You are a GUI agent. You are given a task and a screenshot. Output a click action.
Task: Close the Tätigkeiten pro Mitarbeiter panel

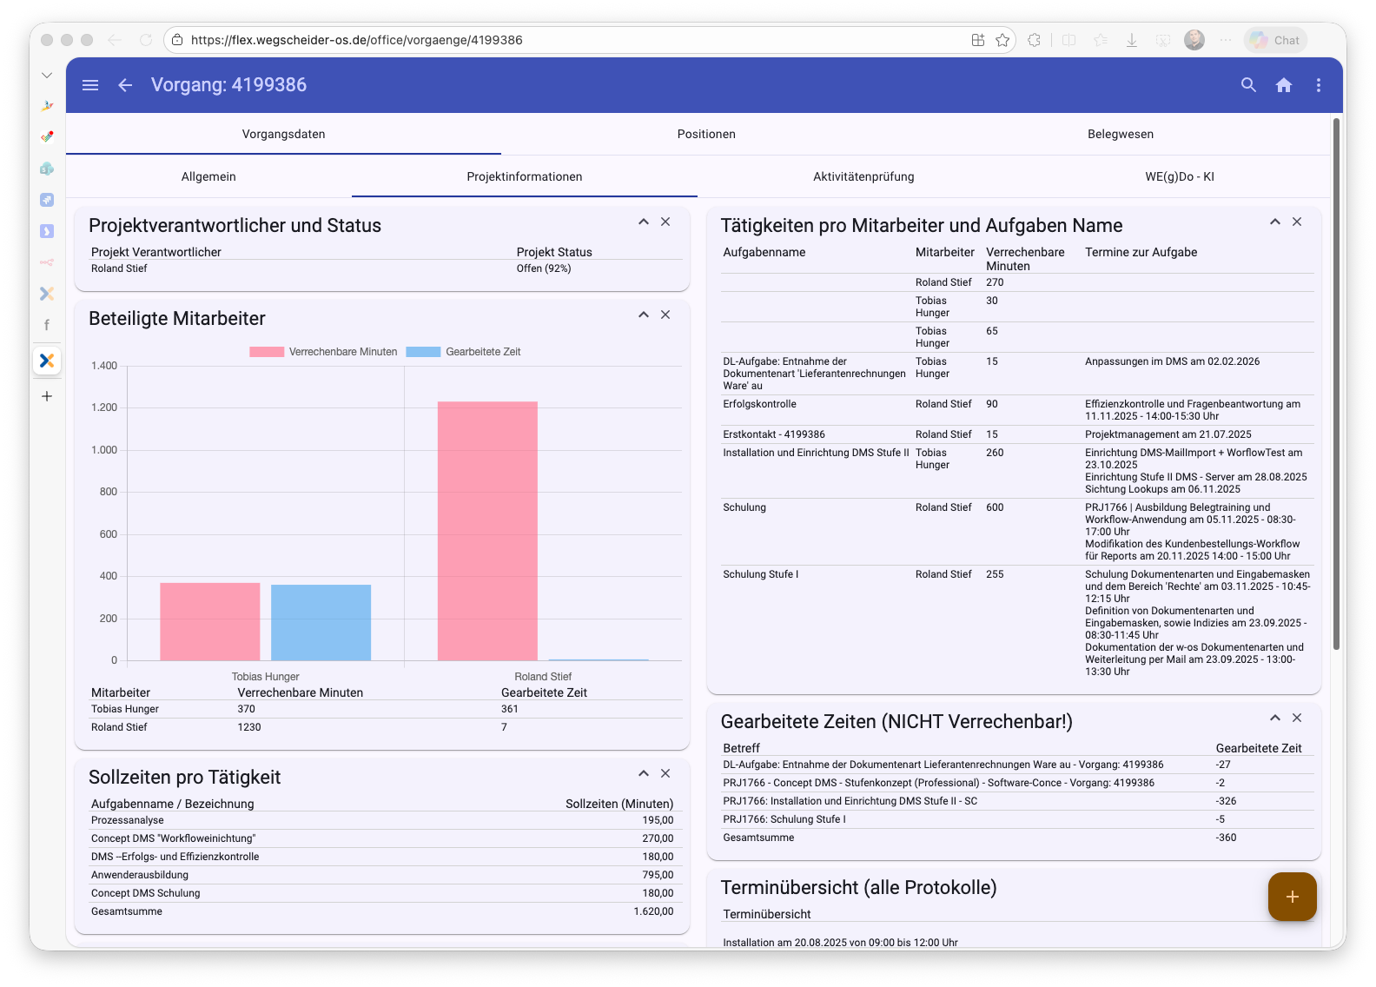(x=1297, y=222)
